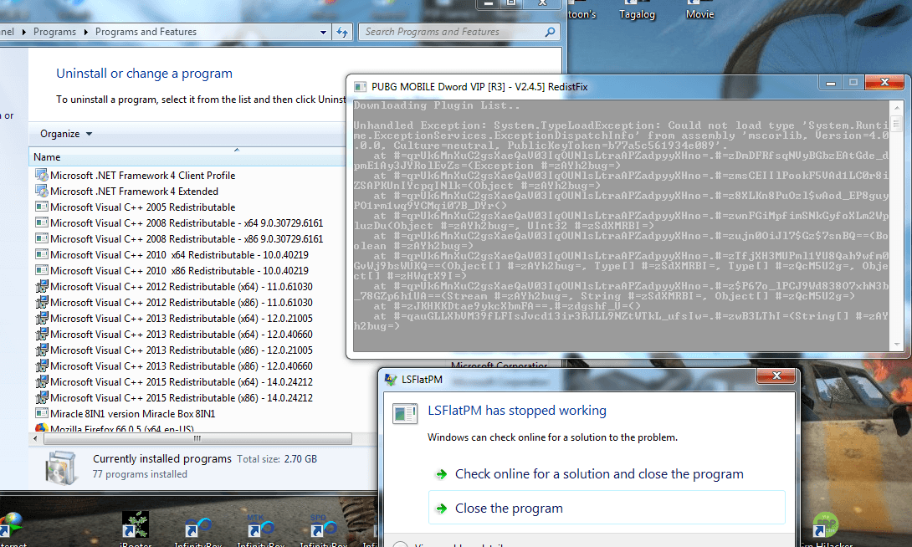Click the Uninstall or change a program heading
Screen dimensions: 912x547
tap(144, 74)
